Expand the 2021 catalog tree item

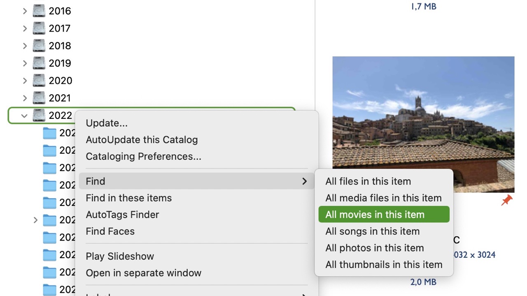25,98
